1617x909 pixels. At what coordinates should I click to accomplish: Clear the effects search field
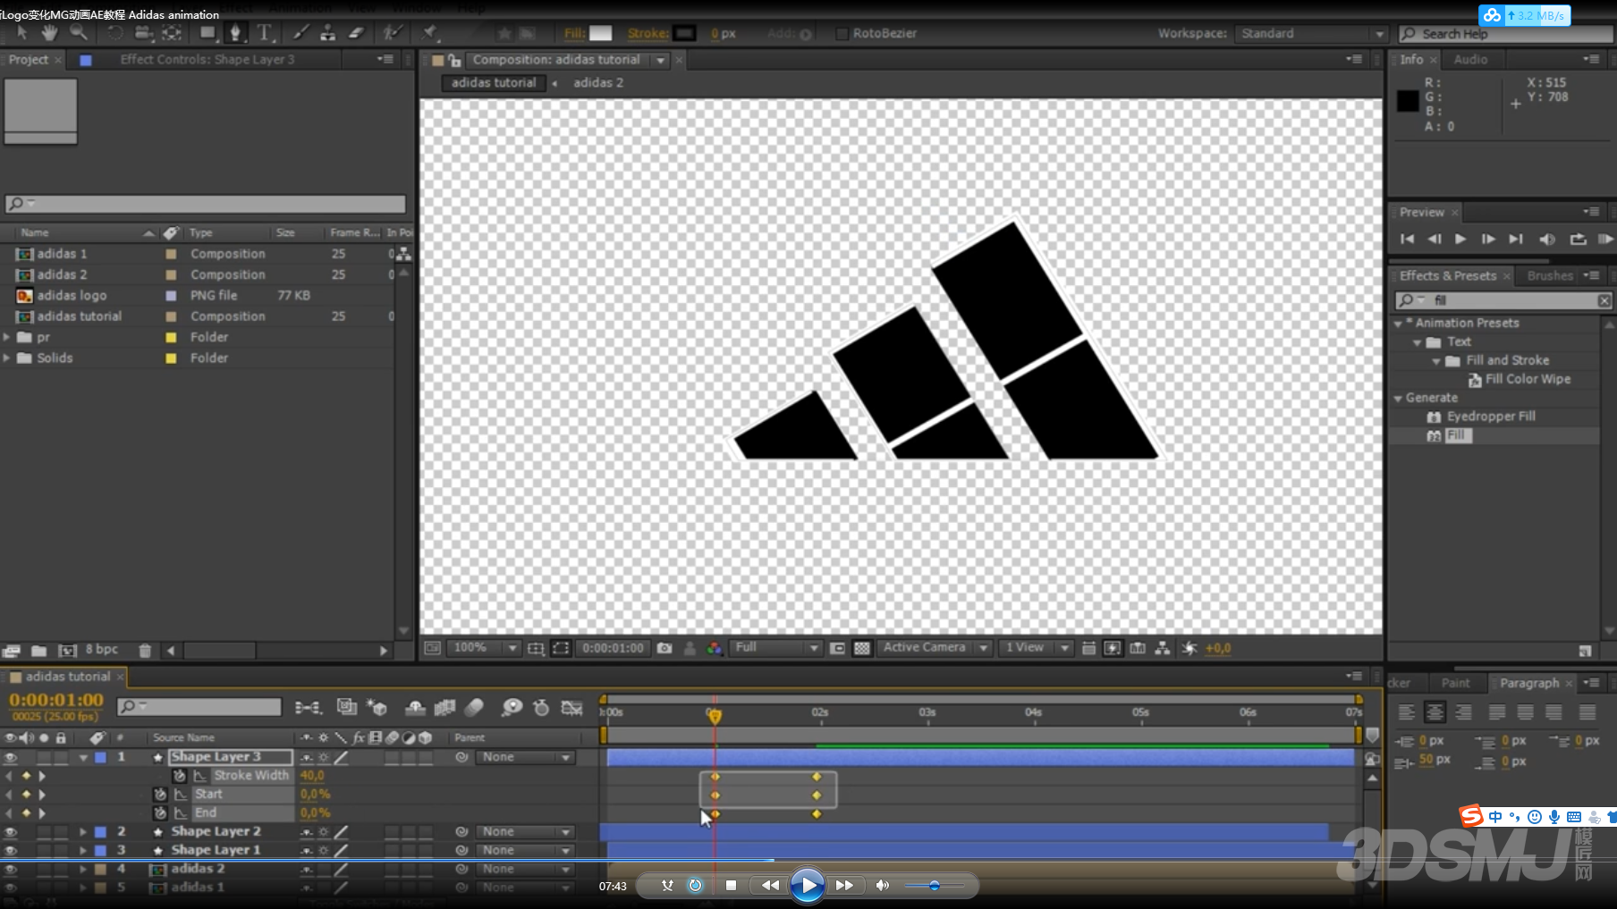click(1604, 300)
